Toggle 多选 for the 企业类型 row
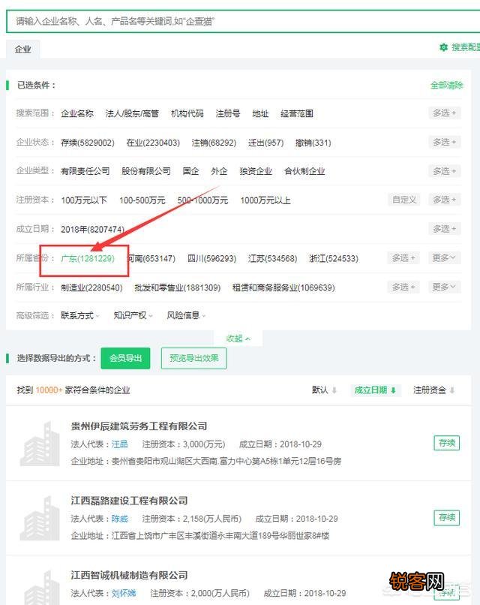 point(445,171)
